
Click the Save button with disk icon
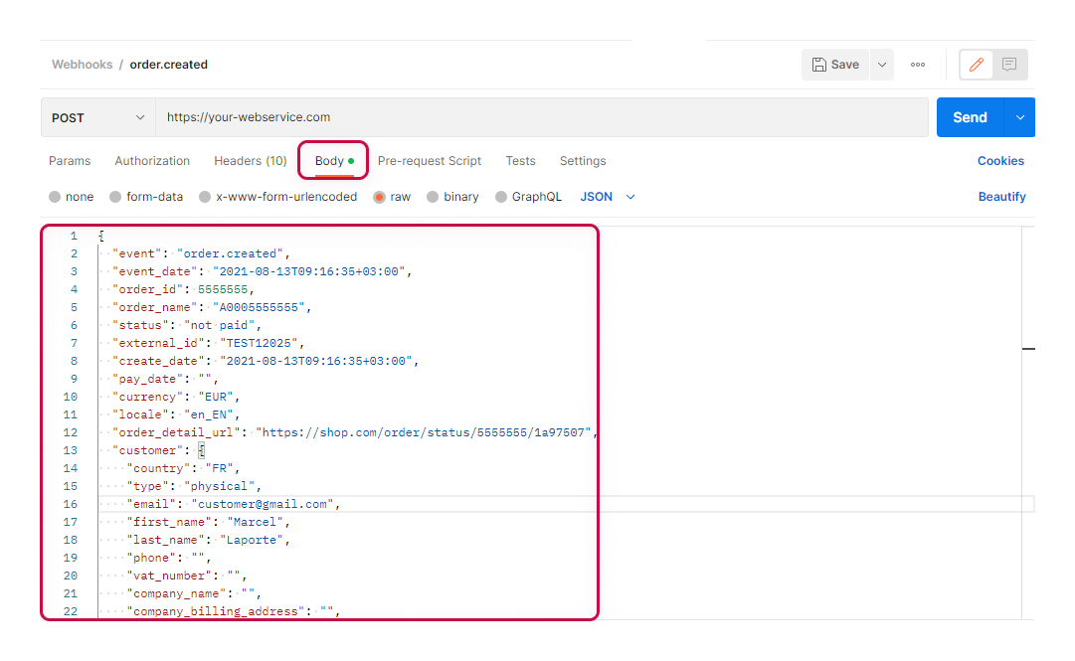(835, 65)
